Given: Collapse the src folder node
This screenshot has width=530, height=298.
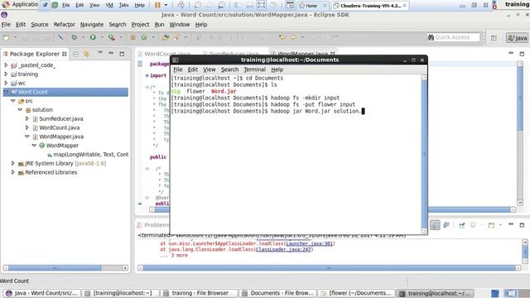Looking at the screenshot, I should [13, 101].
